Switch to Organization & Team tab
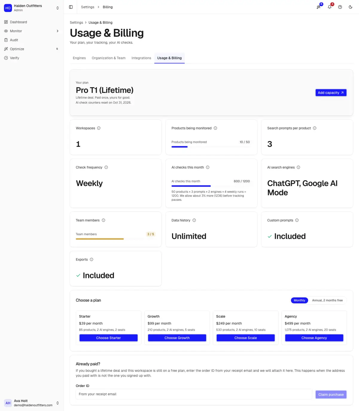The width and height of the screenshot is (359, 411). [109, 58]
